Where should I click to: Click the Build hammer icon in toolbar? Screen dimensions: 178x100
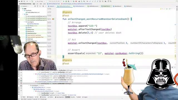[32, 1]
